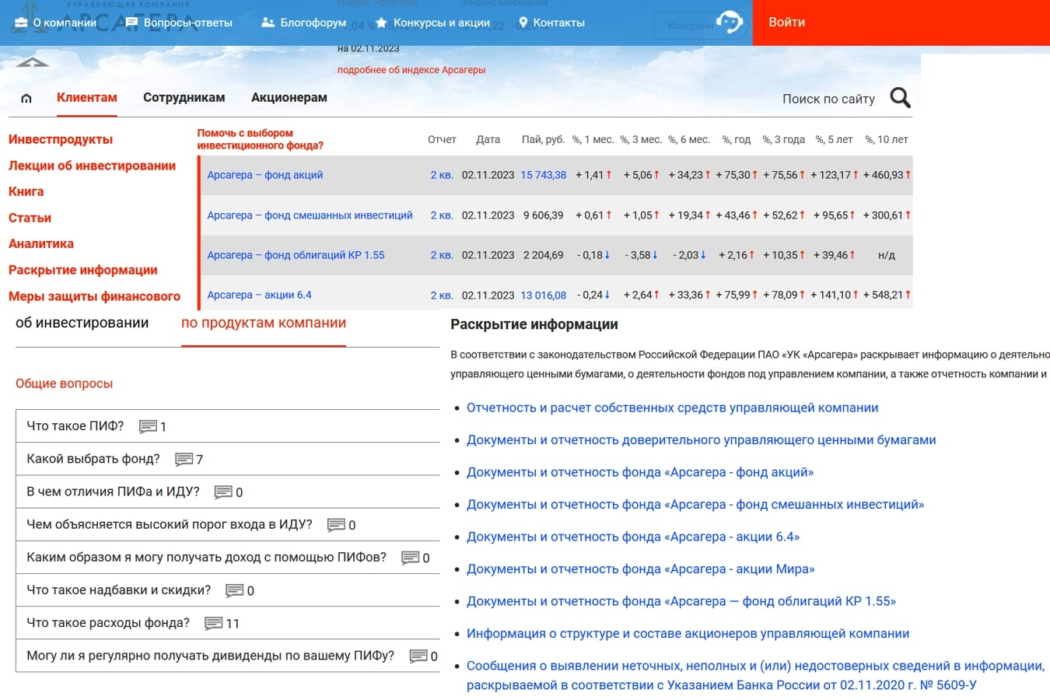The image size is (1050, 700).
Task: Click the map pin icon for Контакты
Action: (x=523, y=23)
